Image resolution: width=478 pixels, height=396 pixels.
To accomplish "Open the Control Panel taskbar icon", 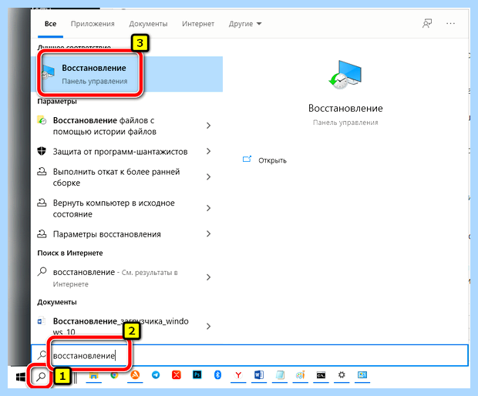I will (x=362, y=375).
